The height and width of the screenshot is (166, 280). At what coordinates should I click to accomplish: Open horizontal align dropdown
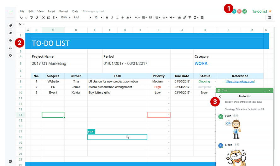158,17
